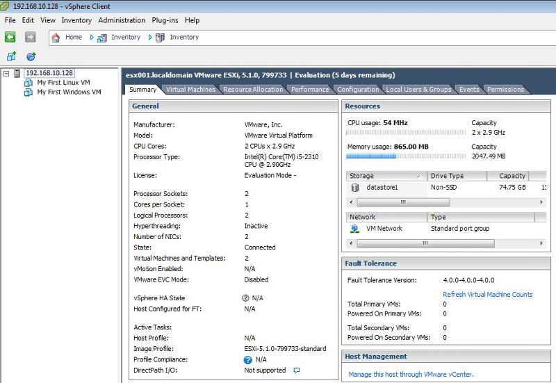This screenshot has height=383, width=556.
Task: Click the Network list horizontal scrollbar thumb
Action: 425,243
